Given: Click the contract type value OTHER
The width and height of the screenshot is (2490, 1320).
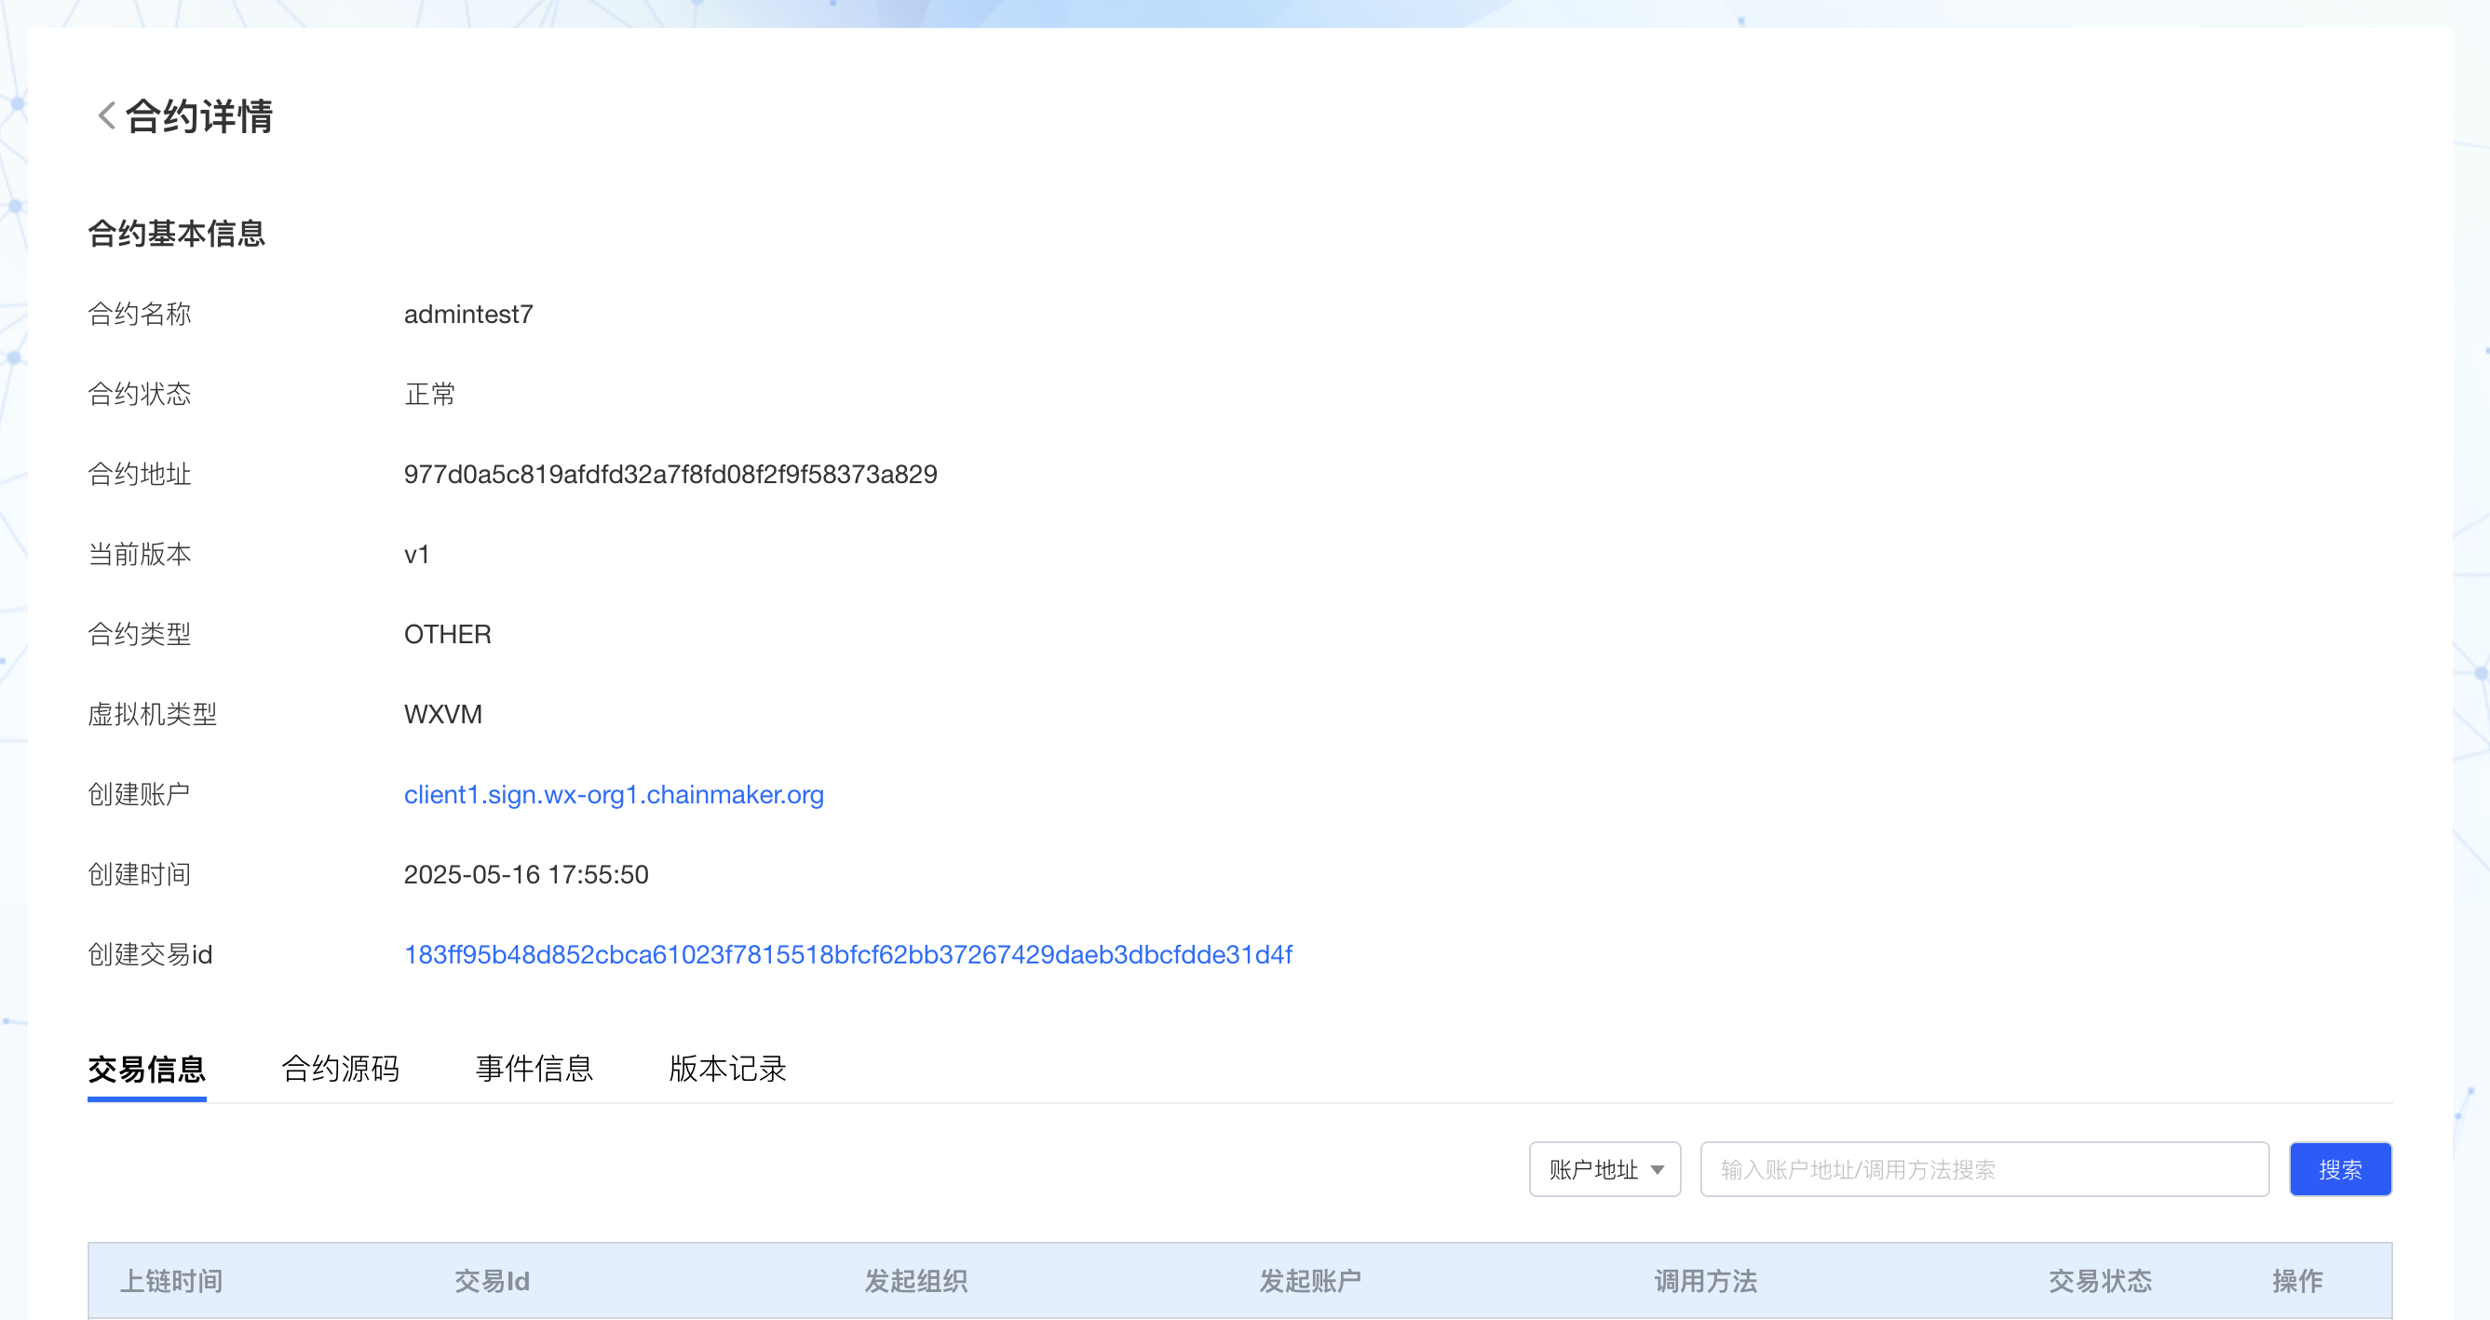Looking at the screenshot, I should click(448, 635).
